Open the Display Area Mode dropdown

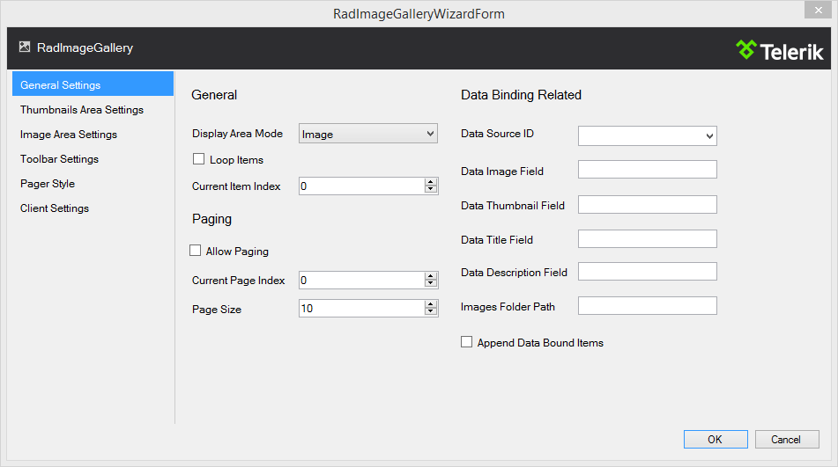368,134
